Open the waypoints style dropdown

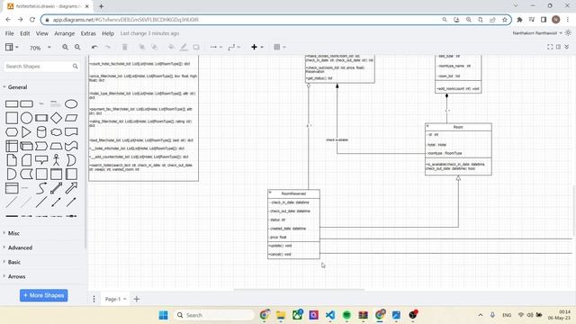tap(234, 47)
